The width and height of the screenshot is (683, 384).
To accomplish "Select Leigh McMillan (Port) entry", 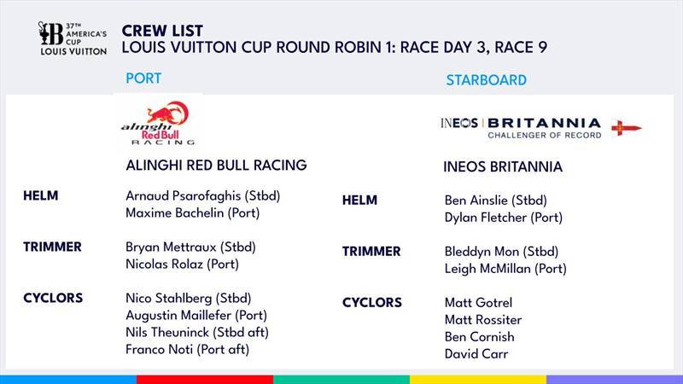I will point(505,269).
